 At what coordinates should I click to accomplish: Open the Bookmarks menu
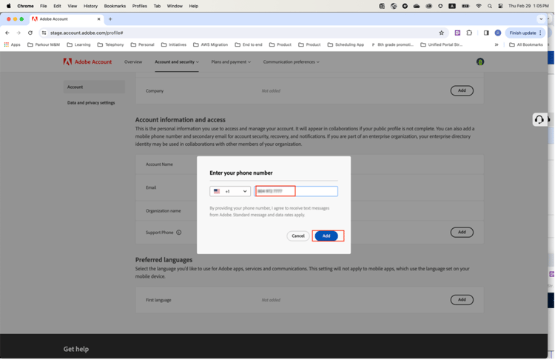click(115, 6)
